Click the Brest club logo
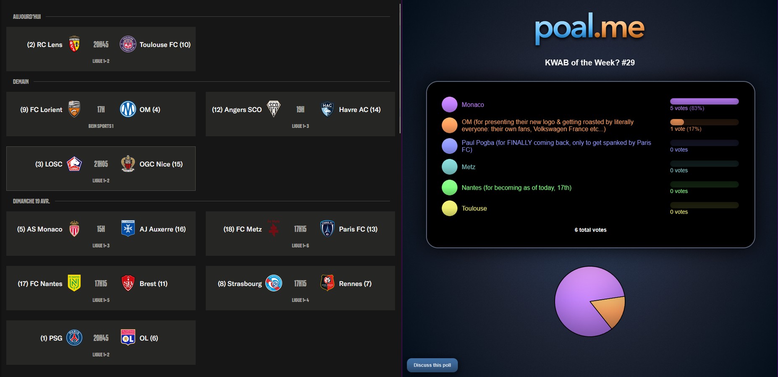Image resolution: width=778 pixels, height=377 pixels. click(128, 283)
